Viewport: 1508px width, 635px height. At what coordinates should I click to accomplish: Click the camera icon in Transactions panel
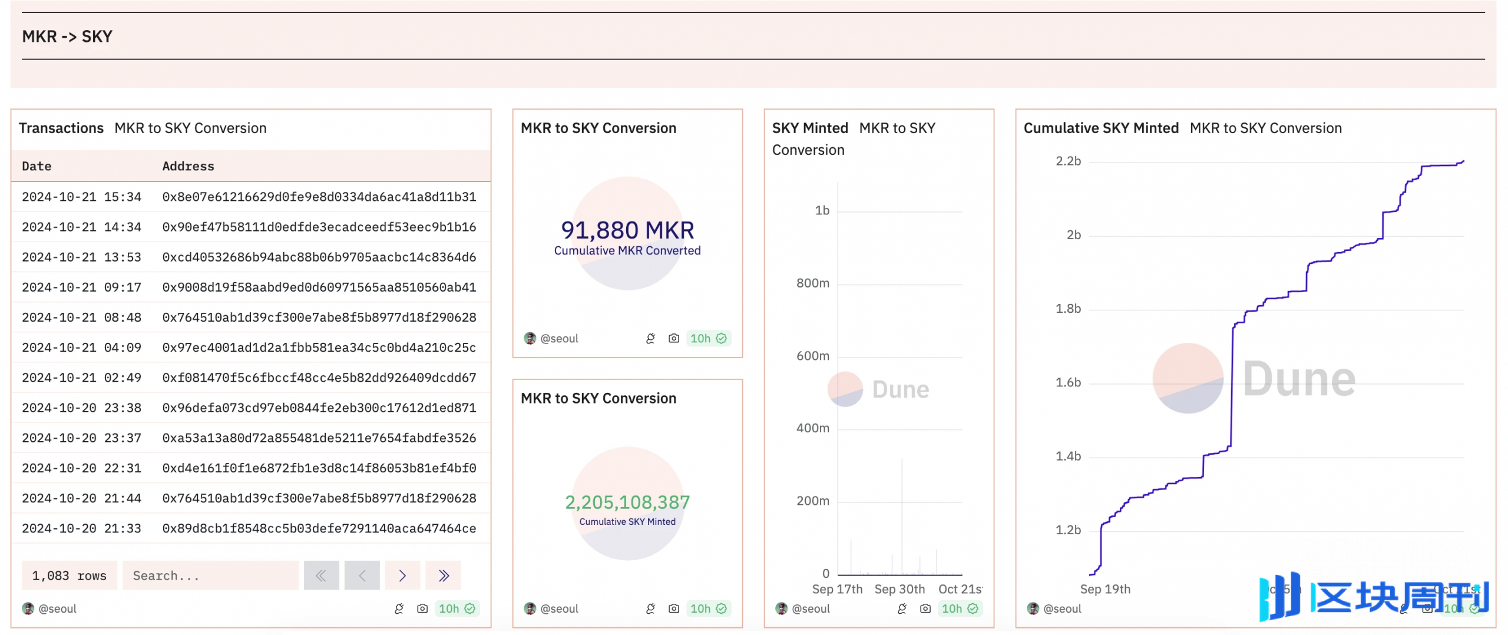click(422, 608)
